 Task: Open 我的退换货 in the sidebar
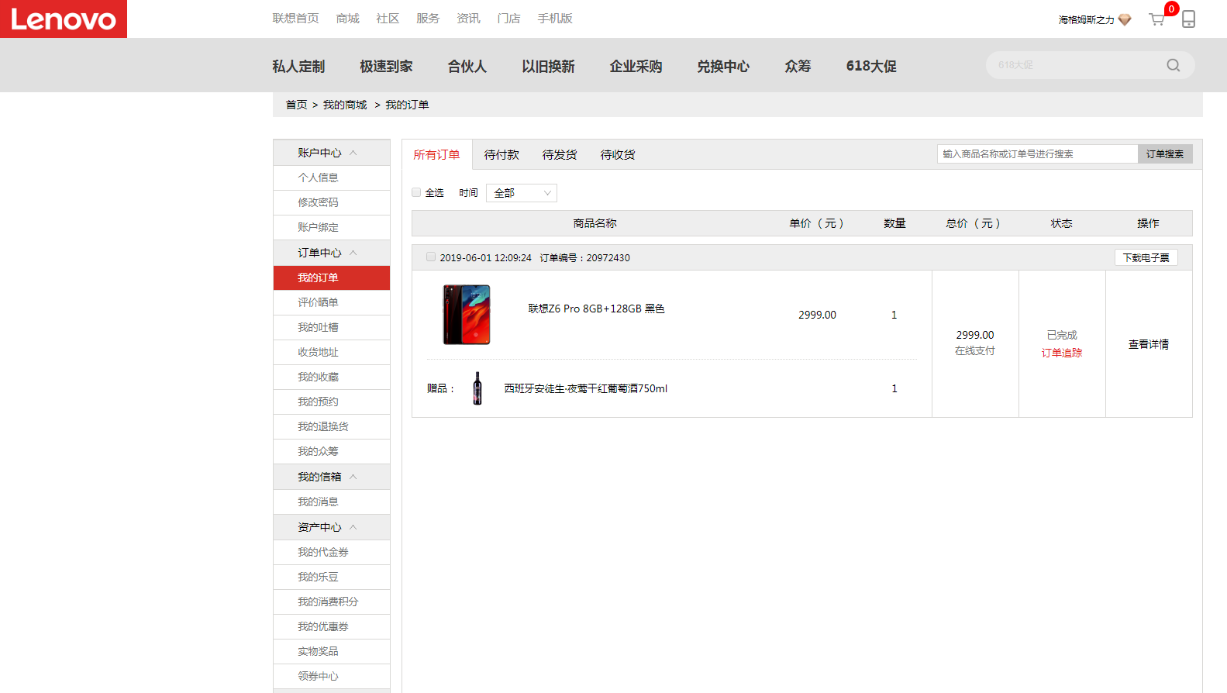tap(332, 426)
